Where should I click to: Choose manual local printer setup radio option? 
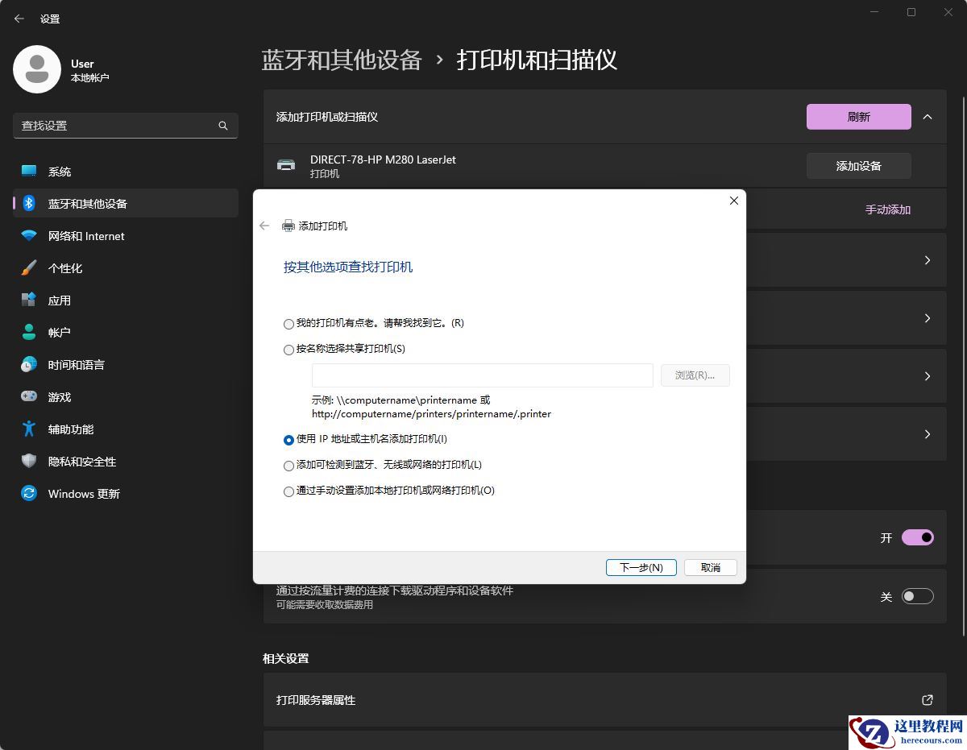click(288, 491)
